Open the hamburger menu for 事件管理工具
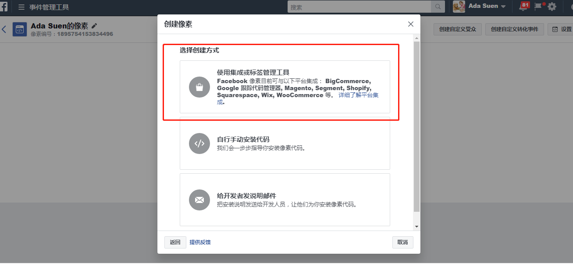Viewport: 573px width, 266px height. (x=21, y=7)
